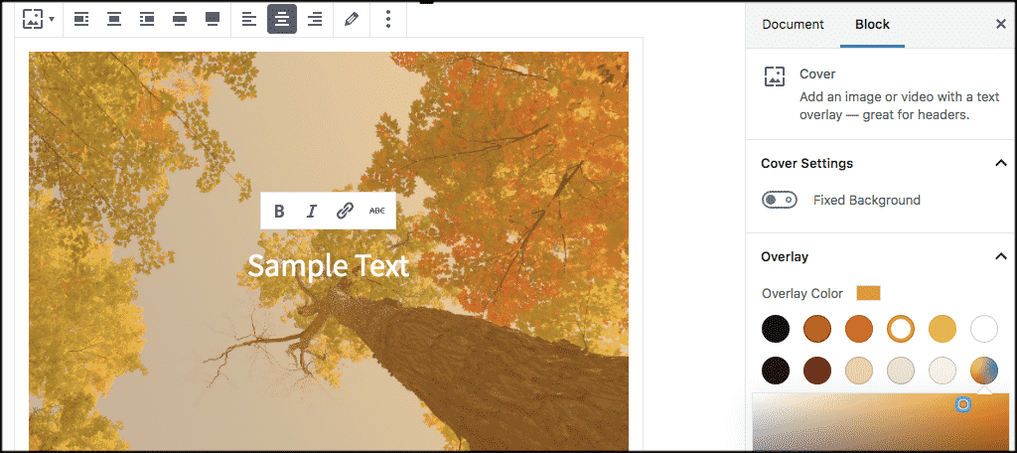
Task: Choose the burnt-orange overlay swatch
Action: point(817,329)
